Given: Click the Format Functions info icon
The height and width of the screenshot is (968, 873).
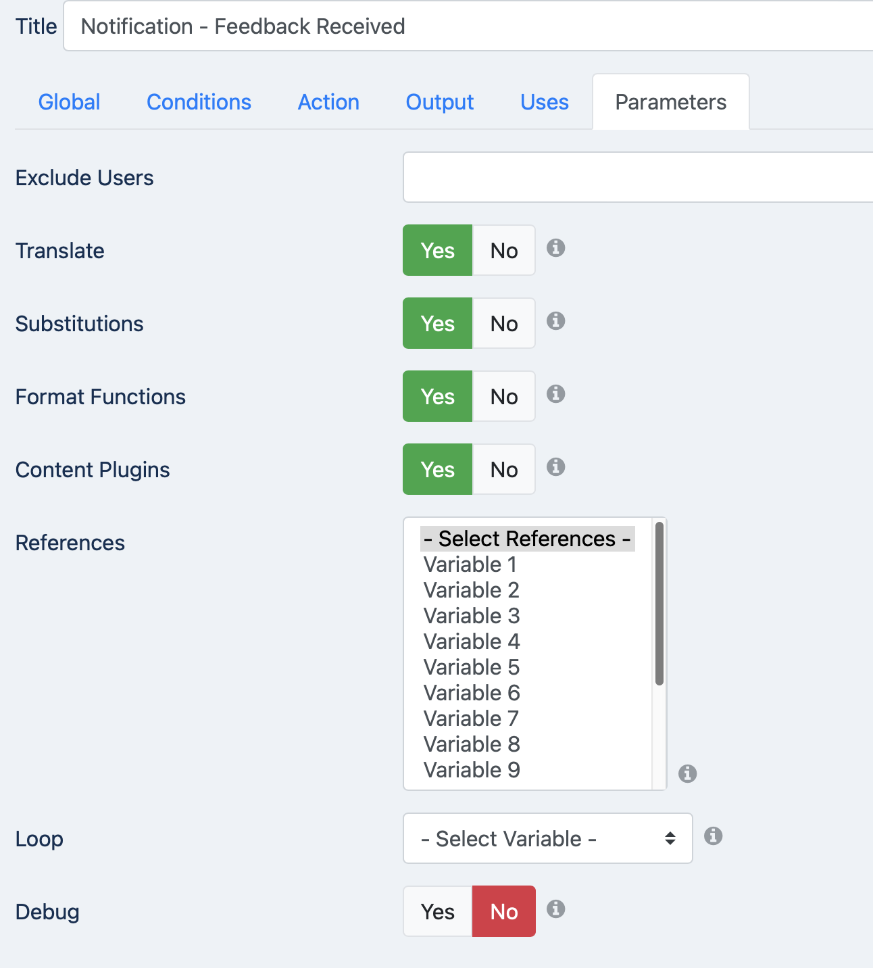Looking at the screenshot, I should (555, 394).
